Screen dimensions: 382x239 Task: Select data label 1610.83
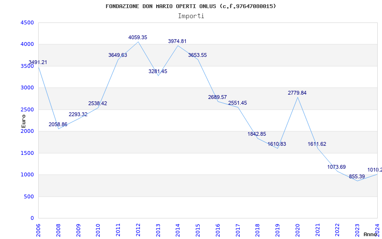[277, 144]
